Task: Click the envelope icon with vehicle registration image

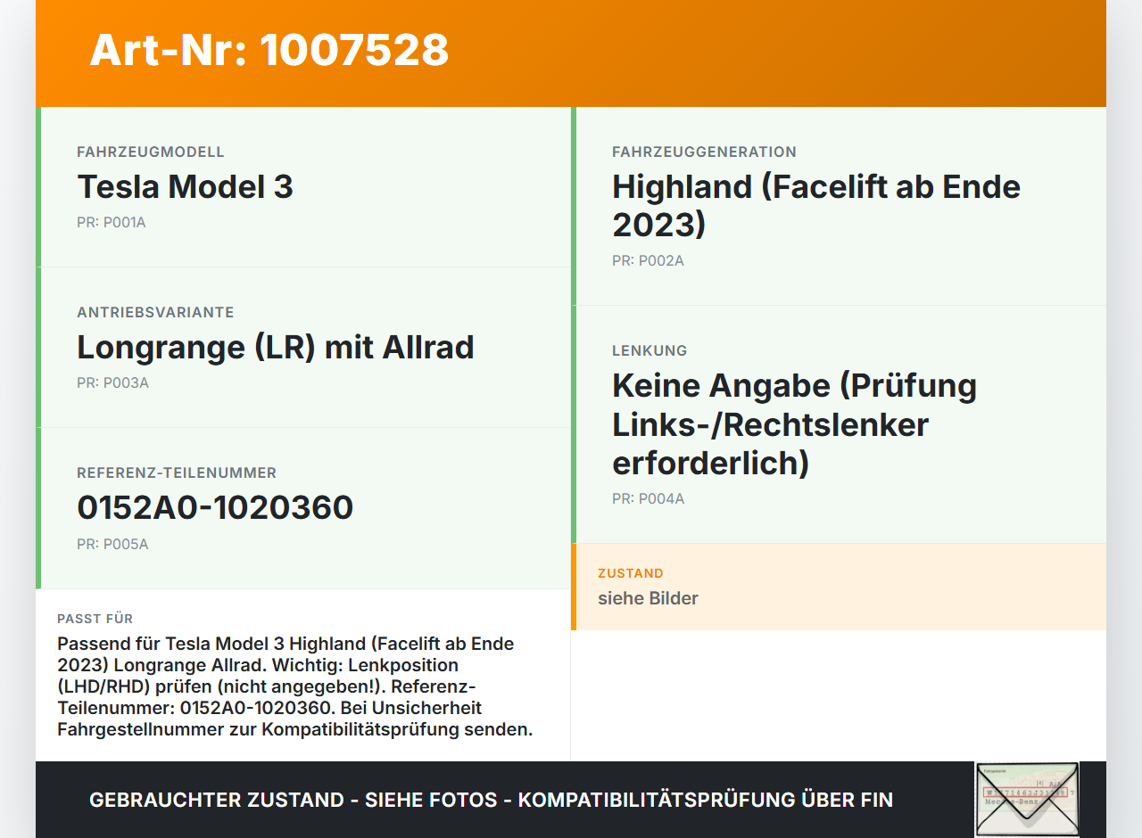Action: tap(1027, 800)
